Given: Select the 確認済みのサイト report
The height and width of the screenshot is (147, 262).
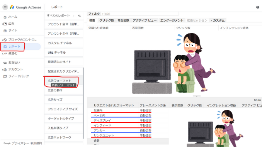Looking at the screenshot, I should [x=64, y=62].
